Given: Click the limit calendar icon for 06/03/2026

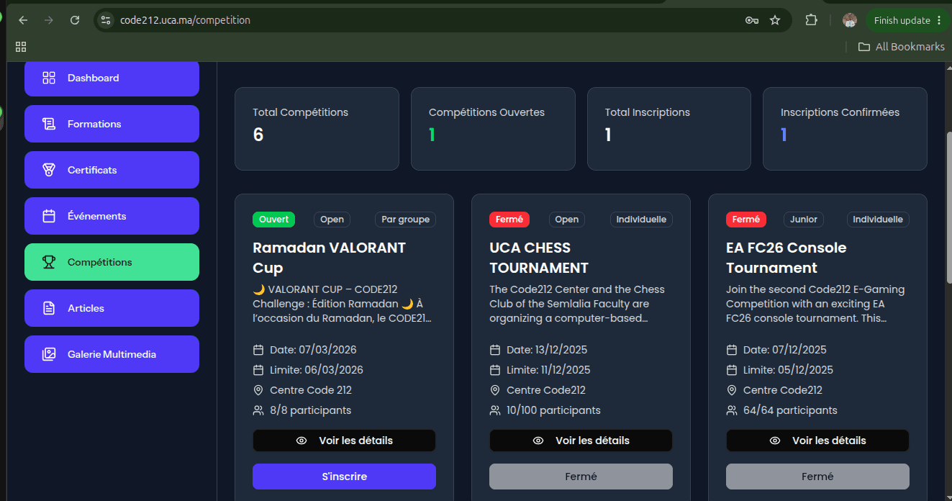Looking at the screenshot, I should [258, 370].
